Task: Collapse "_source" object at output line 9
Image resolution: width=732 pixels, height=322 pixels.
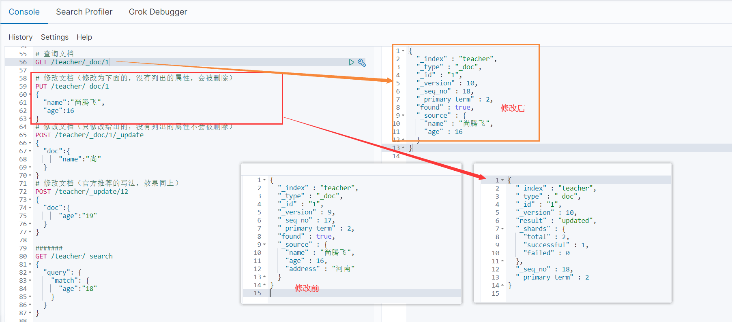Action: [403, 116]
